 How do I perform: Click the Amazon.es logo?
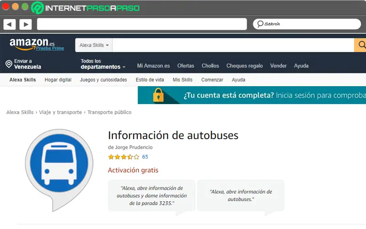(x=32, y=44)
